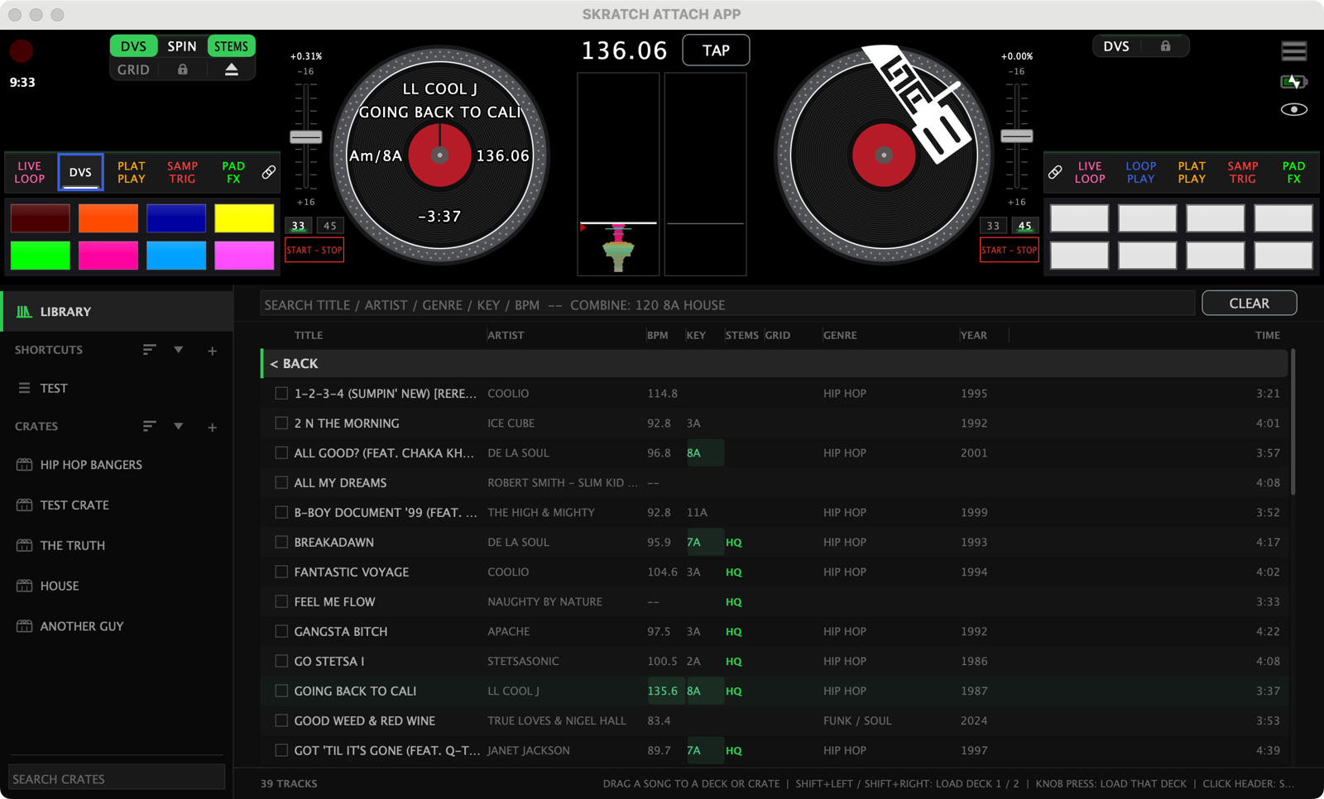Toggle the left deck grid lock icon
The height and width of the screenshot is (799, 1324).
(x=183, y=69)
